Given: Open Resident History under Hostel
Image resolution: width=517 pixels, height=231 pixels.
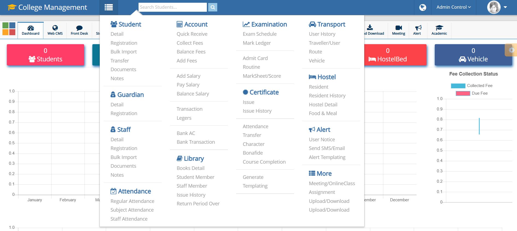Looking at the screenshot, I should coord(327,95).
